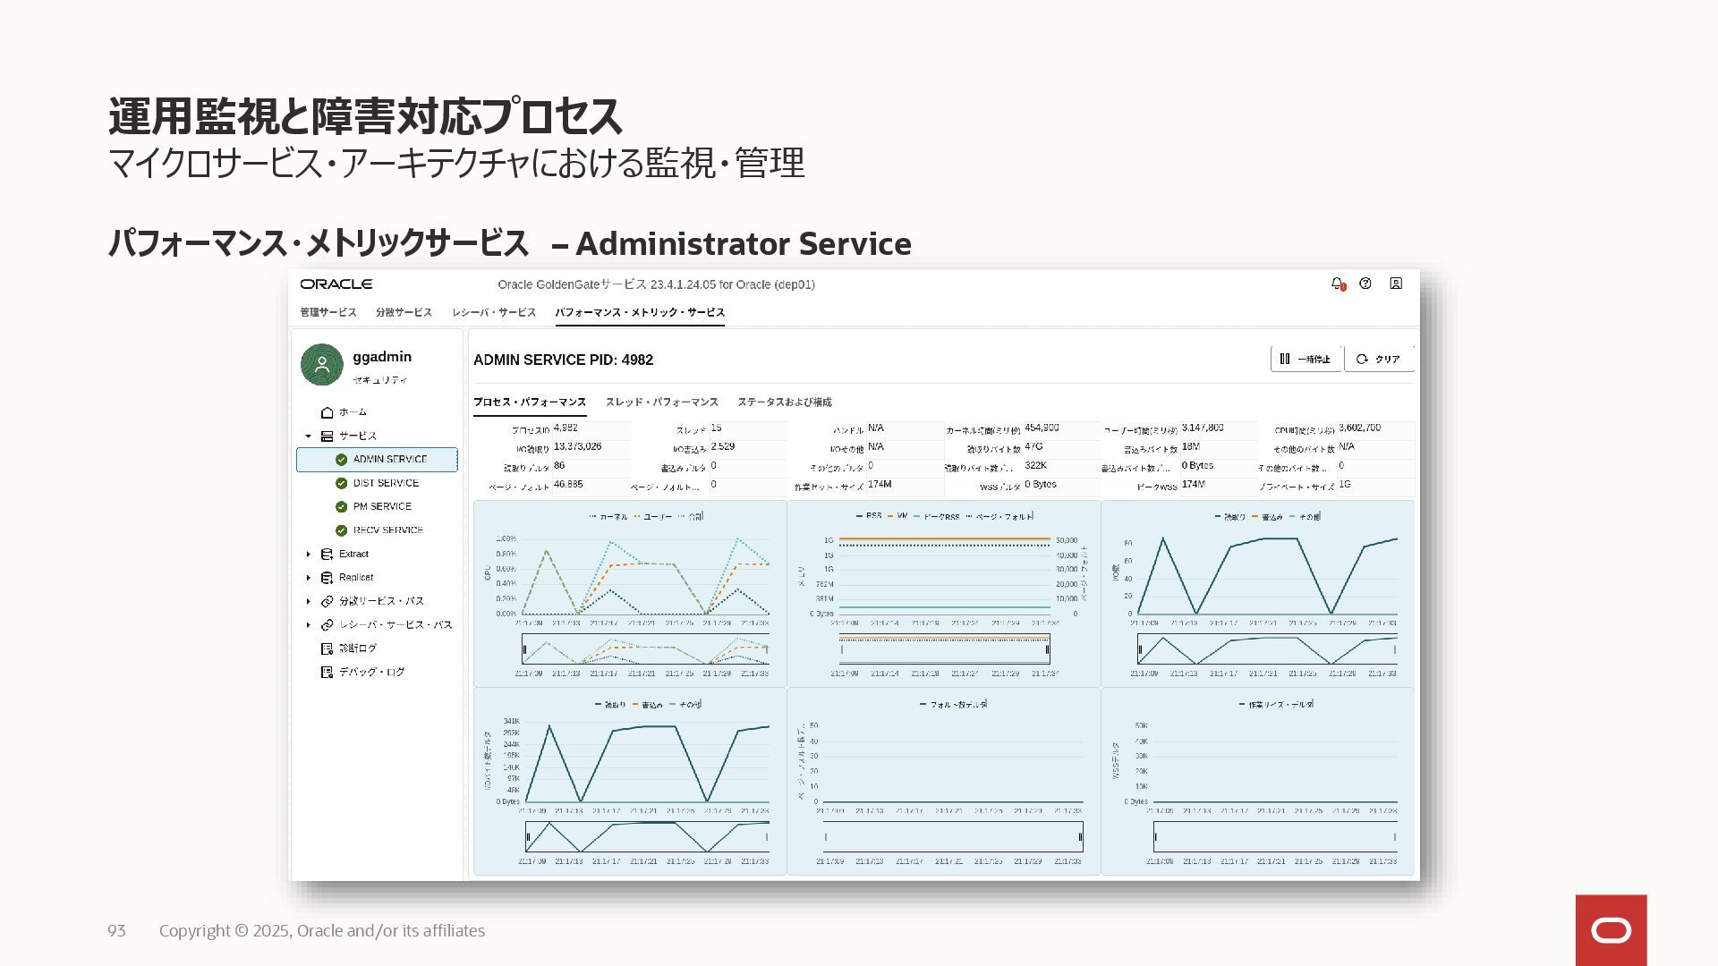1718x966 pixels.
Task: Click the Oracle logo top left
Action: tap(336, 284)
